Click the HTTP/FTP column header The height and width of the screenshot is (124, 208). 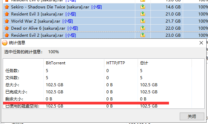pos(115,63)
